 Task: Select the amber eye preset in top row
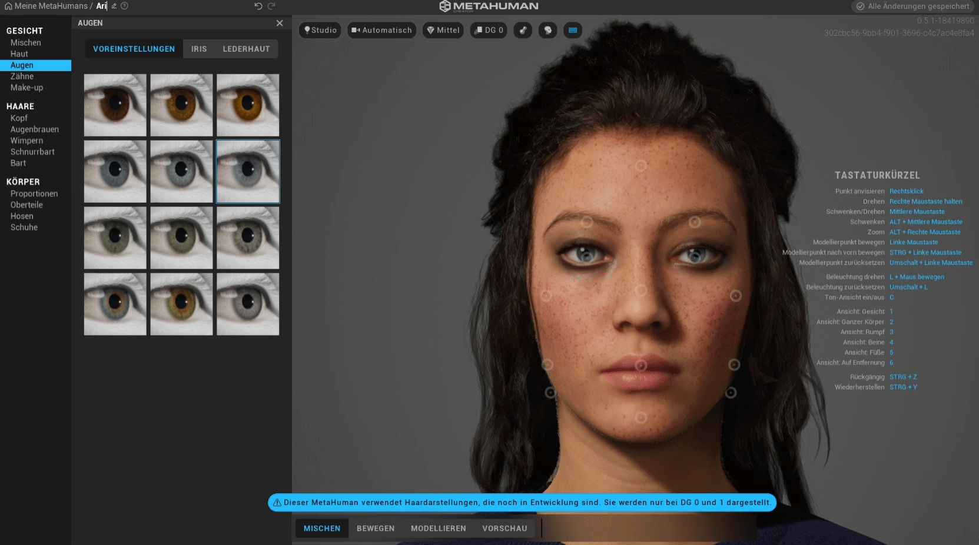tap(248, 105)
